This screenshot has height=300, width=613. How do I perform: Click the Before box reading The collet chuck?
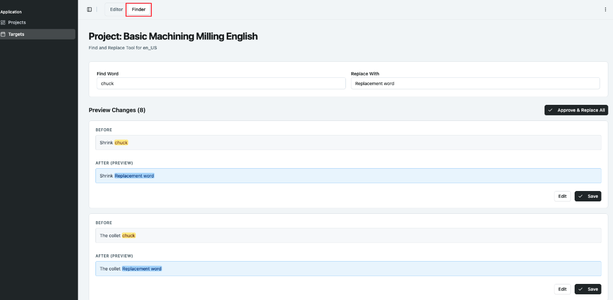[x=349, y=236]
